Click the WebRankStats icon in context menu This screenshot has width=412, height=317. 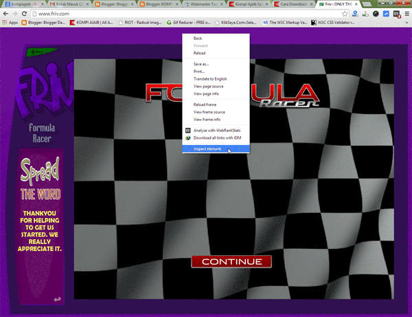pos(188,130)
